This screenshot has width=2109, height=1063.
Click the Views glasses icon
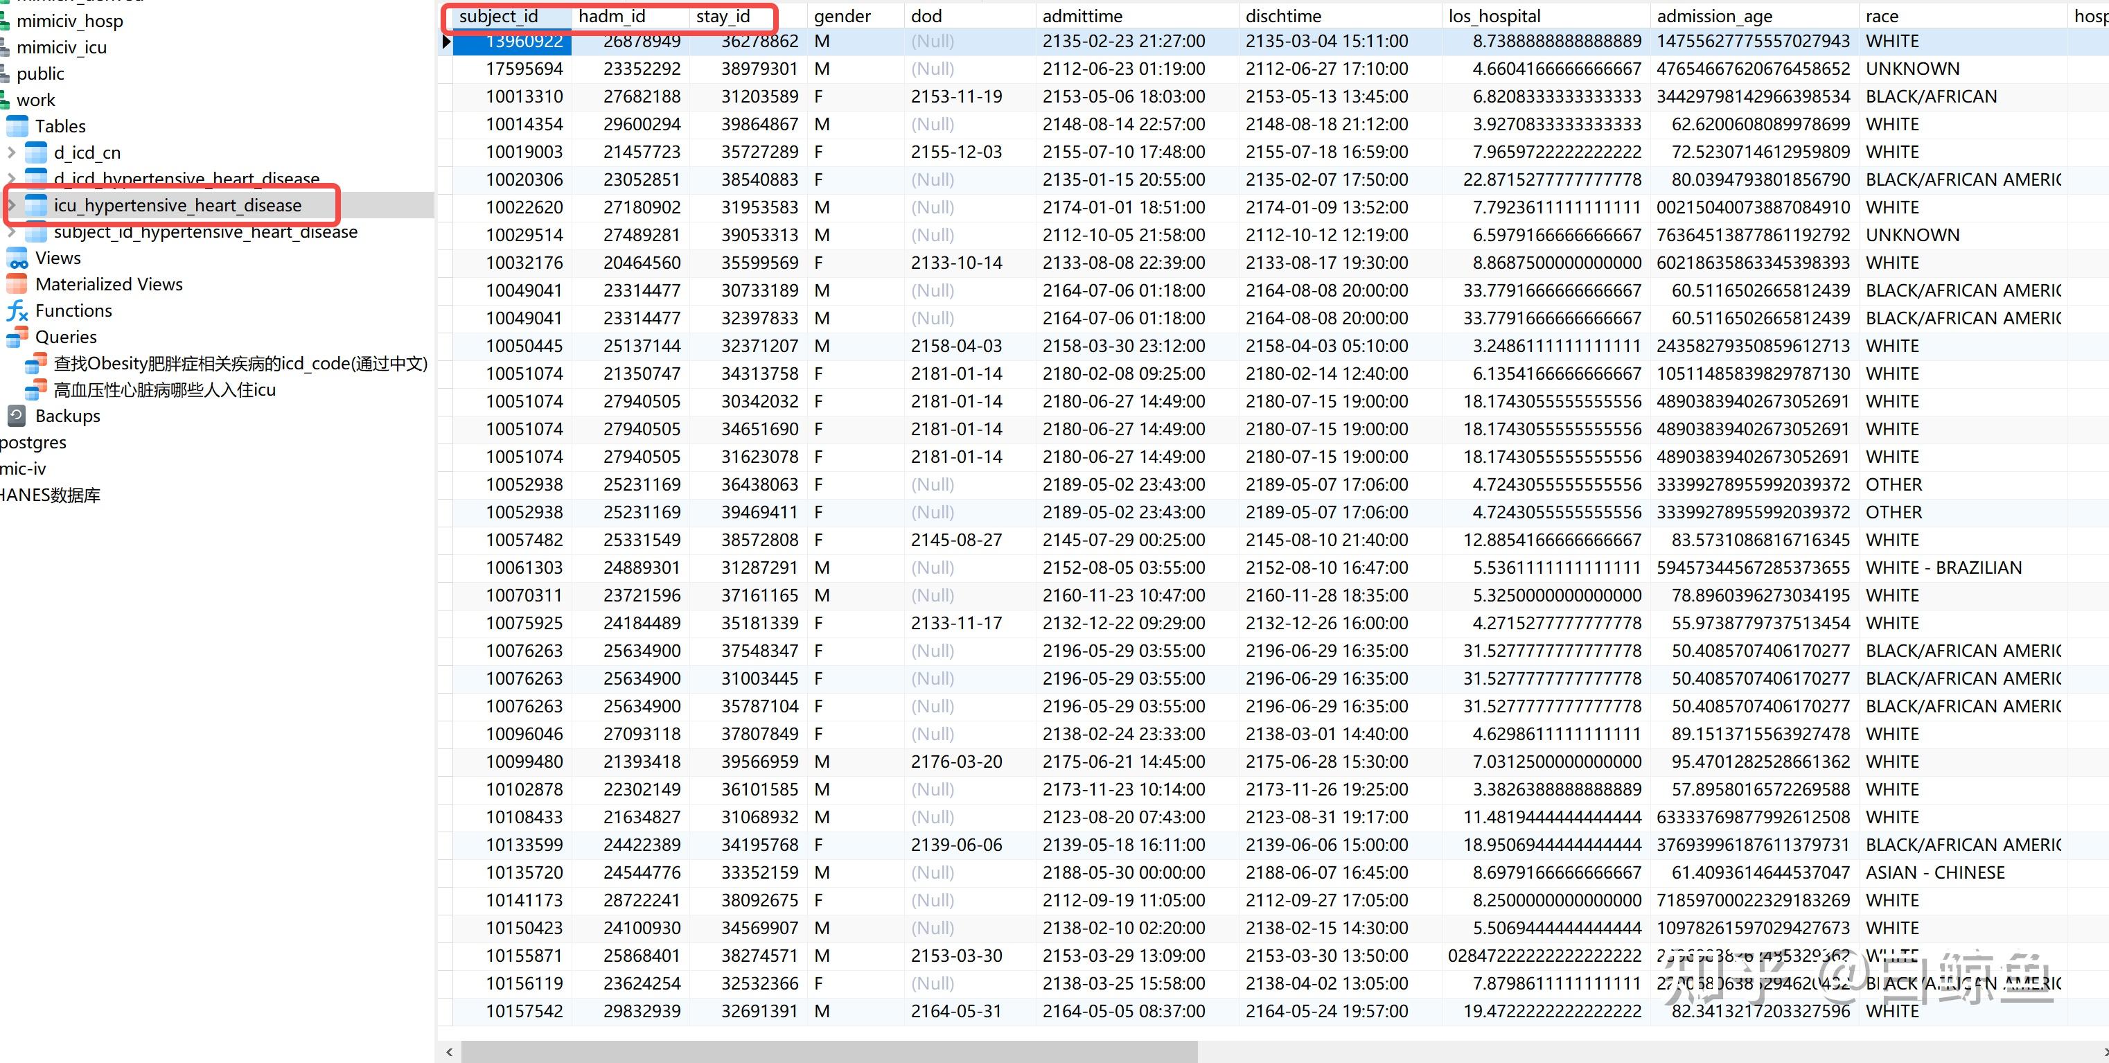pos(17,258)
